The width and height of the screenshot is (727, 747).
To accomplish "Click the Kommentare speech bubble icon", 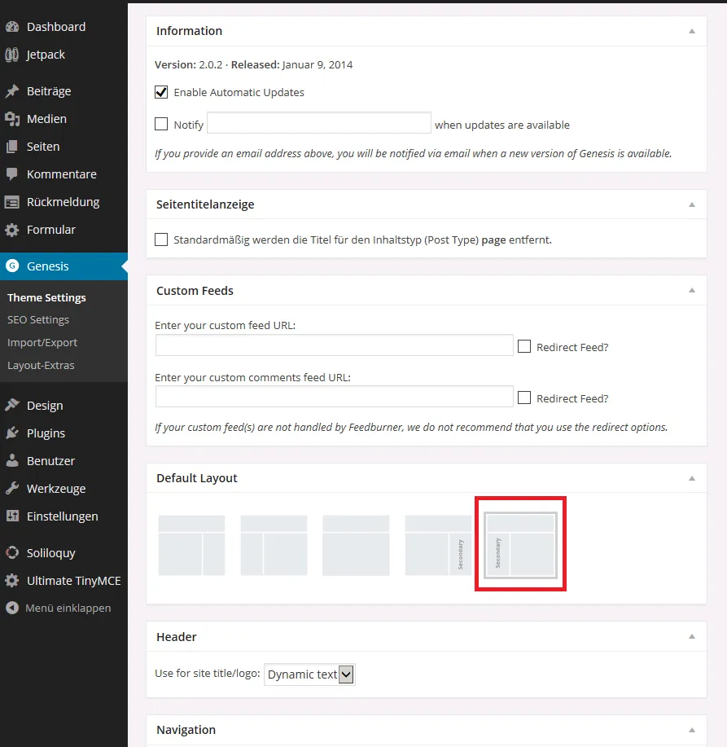I will 12,174.
